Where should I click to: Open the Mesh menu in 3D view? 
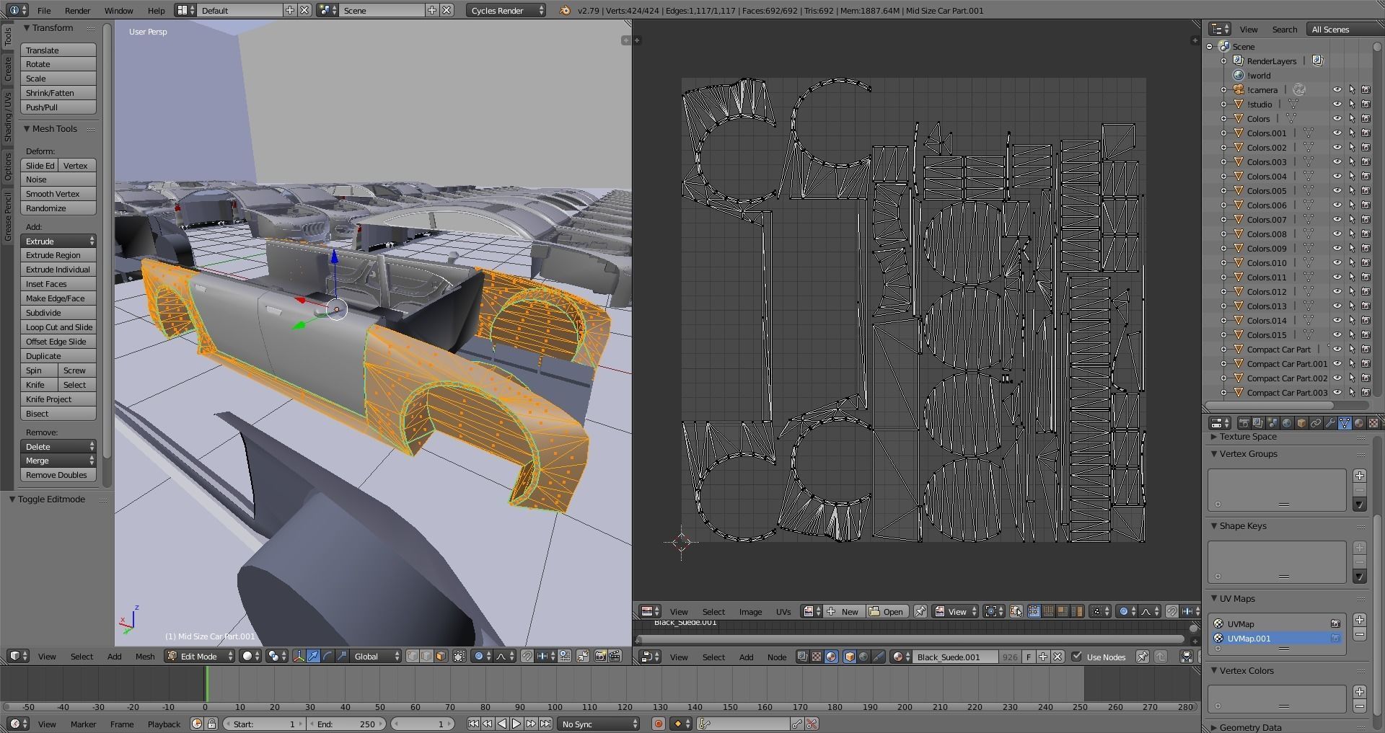[x=145, y=657]
